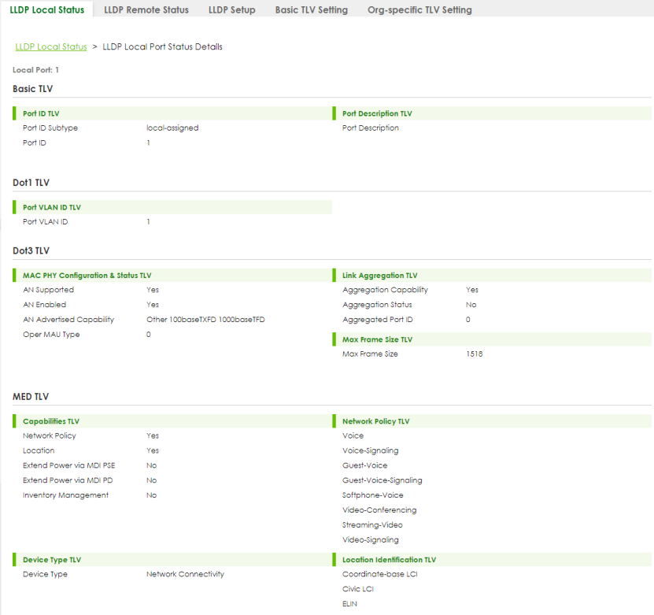Viewport: 654px width, 615px height.
Task: Click the Location Identification TLV header
Action: point(389,560)
